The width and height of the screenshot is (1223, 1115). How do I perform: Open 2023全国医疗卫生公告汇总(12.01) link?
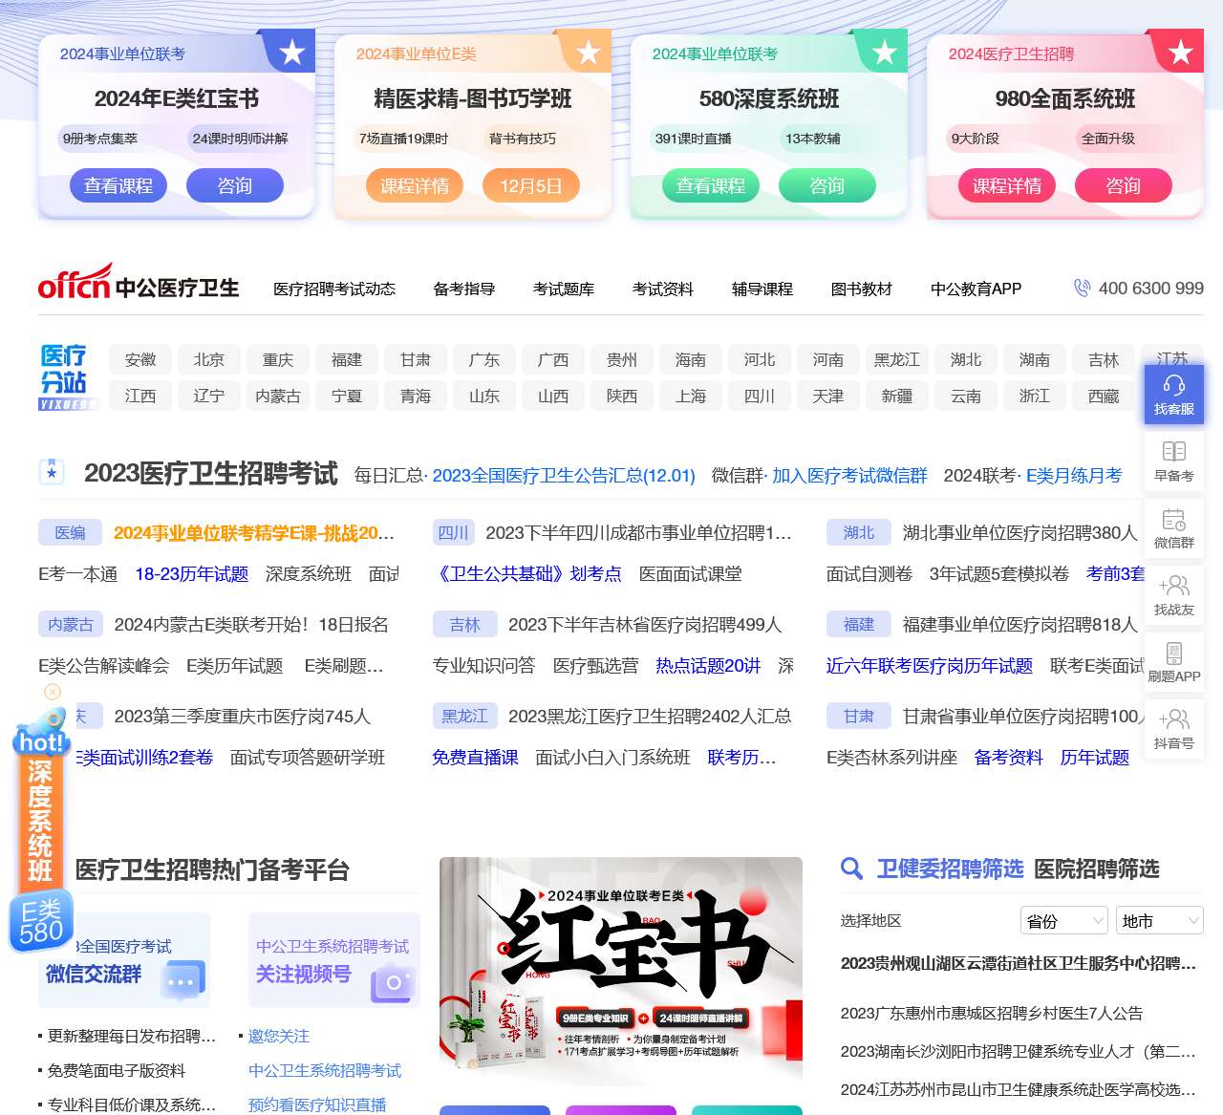564,476
